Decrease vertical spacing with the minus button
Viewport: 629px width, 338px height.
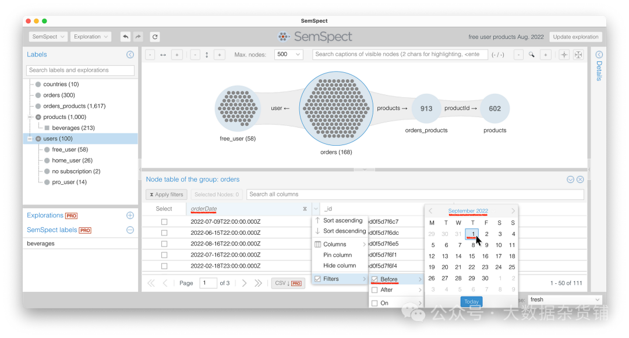195,55
